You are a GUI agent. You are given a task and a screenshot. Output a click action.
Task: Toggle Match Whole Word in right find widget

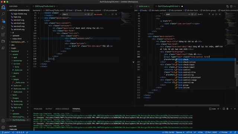[x=192, y=14]
